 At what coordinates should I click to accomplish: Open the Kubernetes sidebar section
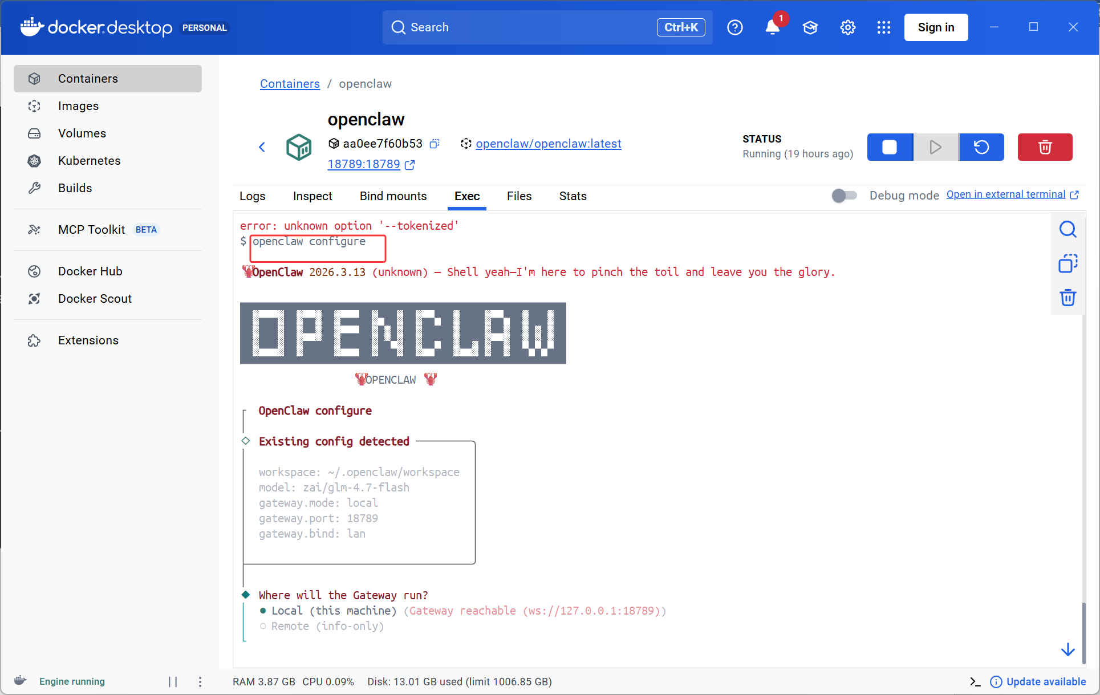(x=108, y=161)
